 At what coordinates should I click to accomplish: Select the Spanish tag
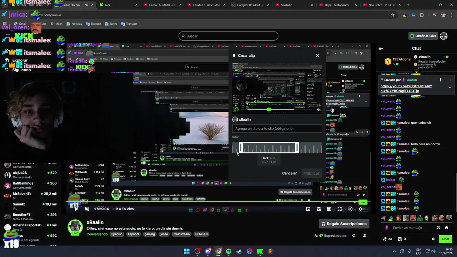coord(117,234)
